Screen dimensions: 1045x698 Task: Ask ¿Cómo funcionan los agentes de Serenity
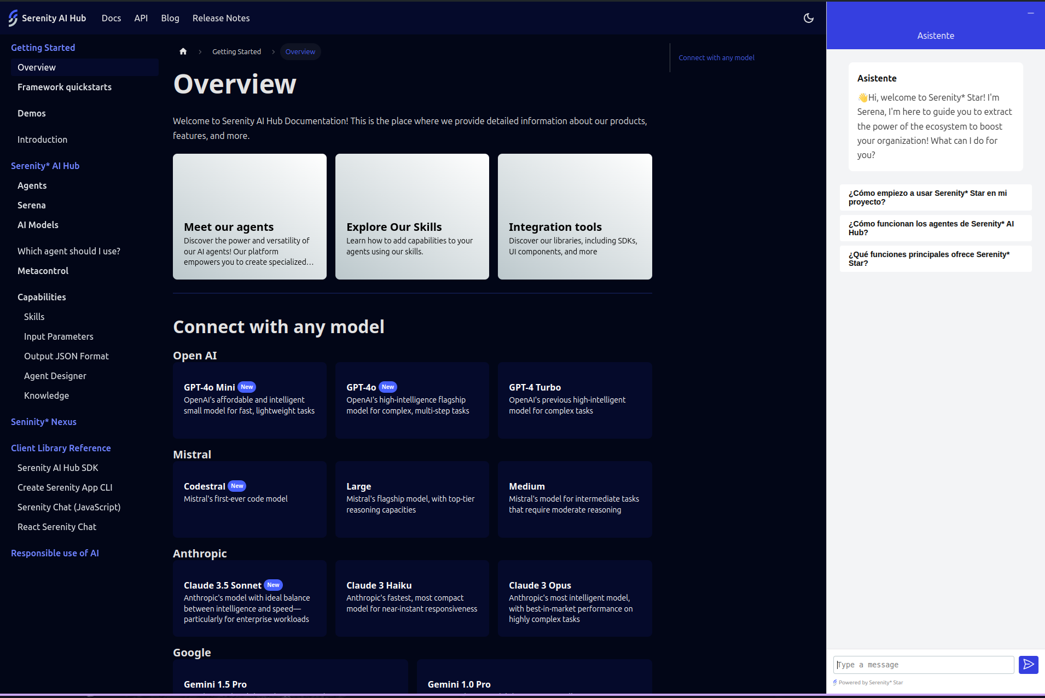[x=936, y=228]
